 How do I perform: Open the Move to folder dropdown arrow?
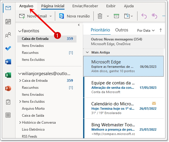(132, 16)
